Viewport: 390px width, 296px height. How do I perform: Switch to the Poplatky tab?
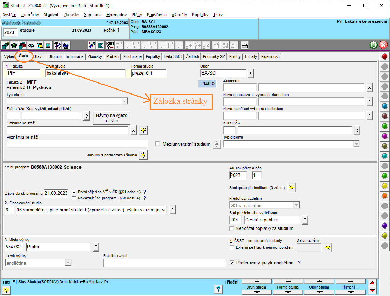tap(153, 56)
